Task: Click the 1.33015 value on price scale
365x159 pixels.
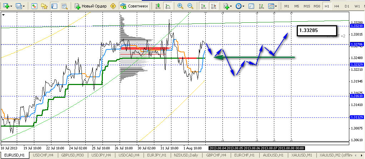Action: click(357, 35)
